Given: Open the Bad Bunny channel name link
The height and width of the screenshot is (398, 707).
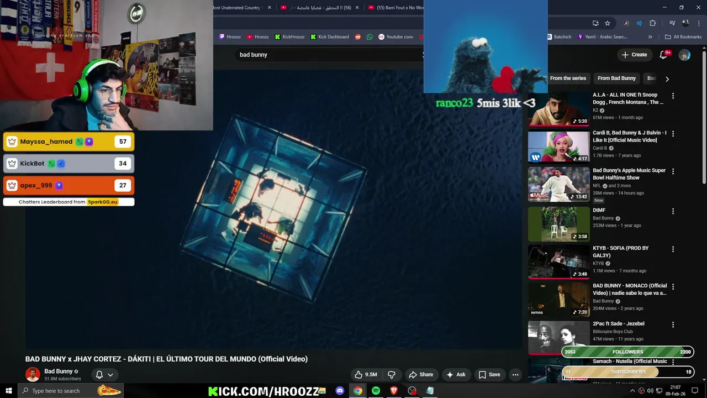Looking at the screenshot, I should pyautogui.click(x=58, y=371).
